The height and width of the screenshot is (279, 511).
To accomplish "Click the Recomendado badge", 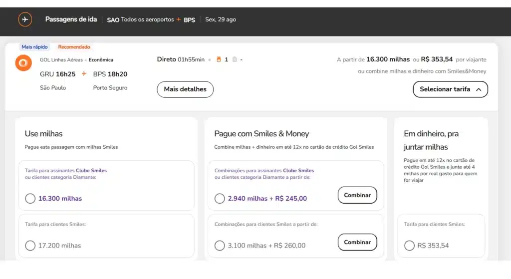I will [74, 47].
